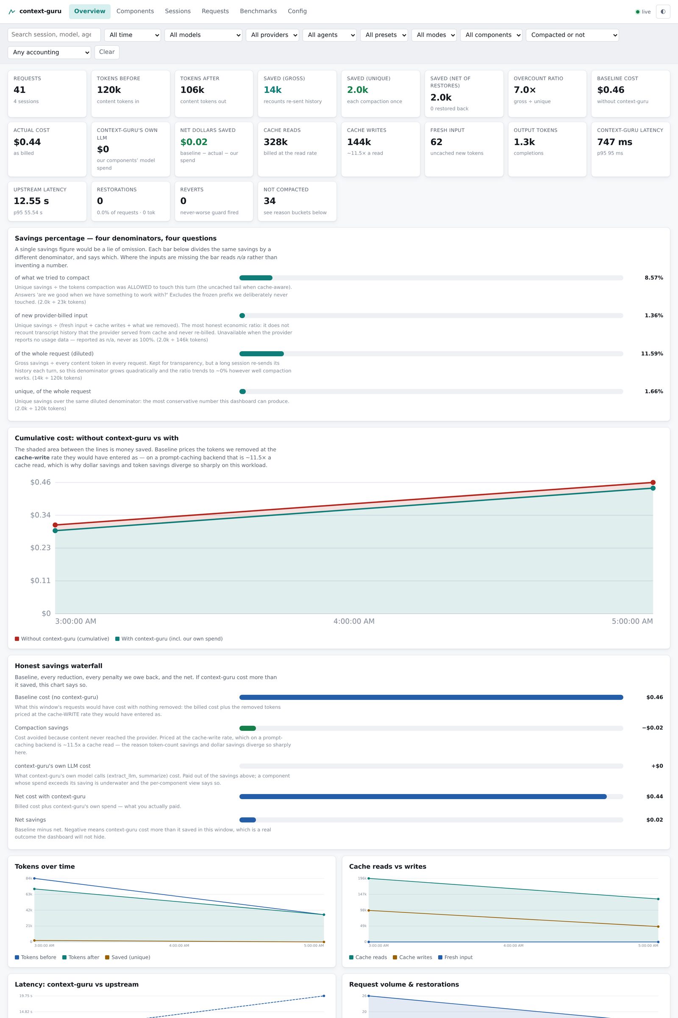Open the Config tab
The width and height of the screenshot is (678, 1018).
coord(297,11)
